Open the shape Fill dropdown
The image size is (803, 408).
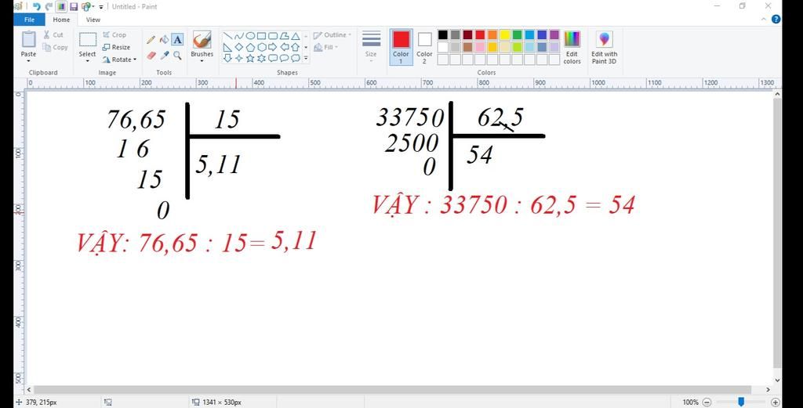pyautogui.click(x=325, y=47)
